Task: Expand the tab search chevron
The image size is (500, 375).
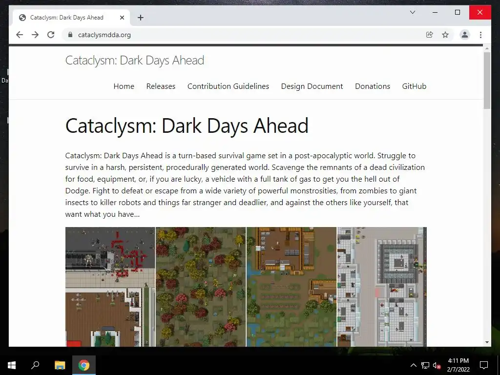Action: point(412,12)
